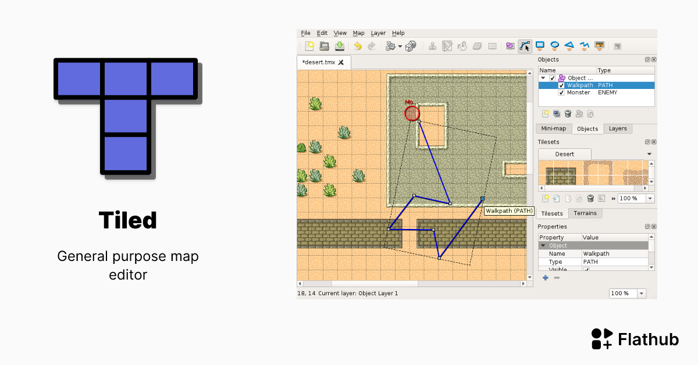Switch to the Layers tab
Image resolution: width=698 pixels, height=365 pixels.
point(617,128)
